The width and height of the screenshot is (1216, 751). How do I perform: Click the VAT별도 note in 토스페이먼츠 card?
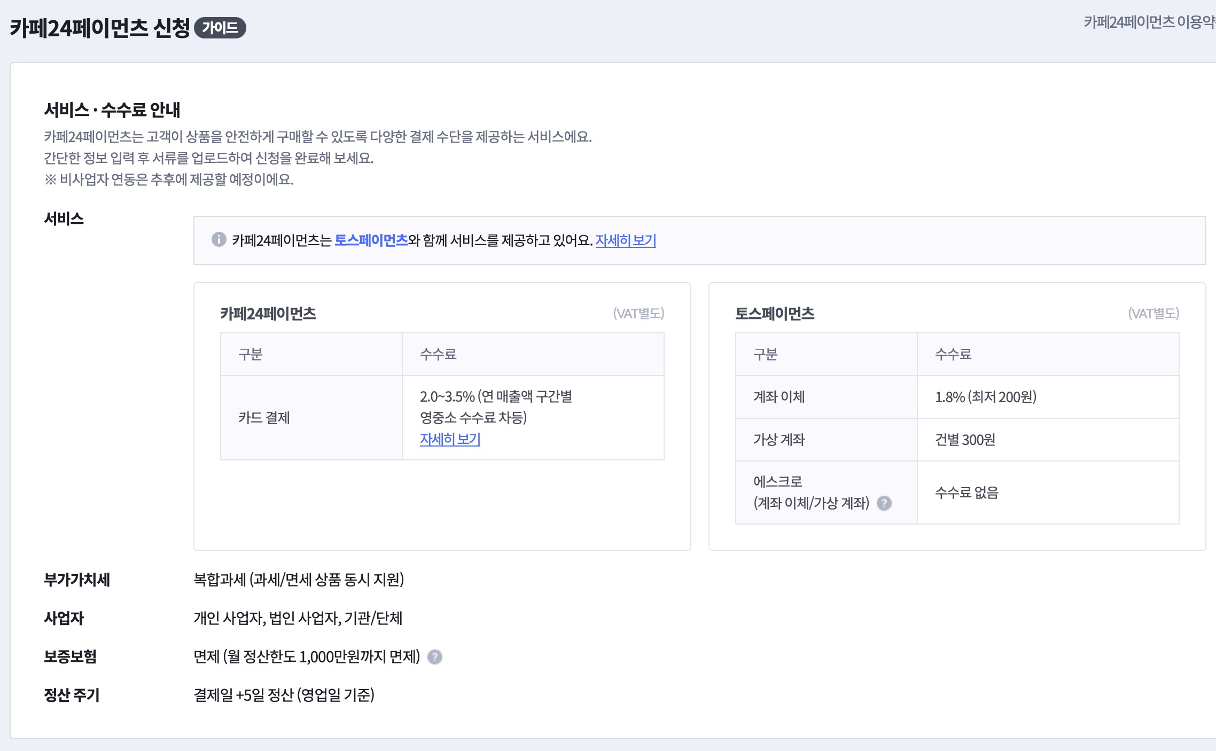(x=1153, y=314)
